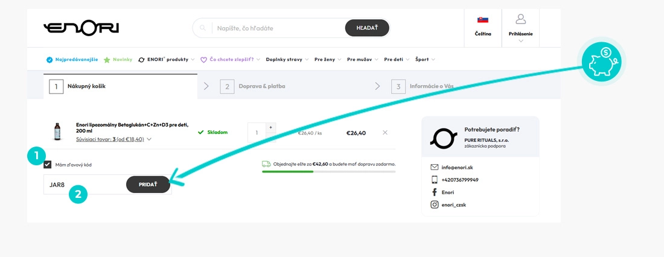This screenshot has width=664, height=257.
Task: Click the quantity input field
Action: pyautogui.click(x=257, y=133)
